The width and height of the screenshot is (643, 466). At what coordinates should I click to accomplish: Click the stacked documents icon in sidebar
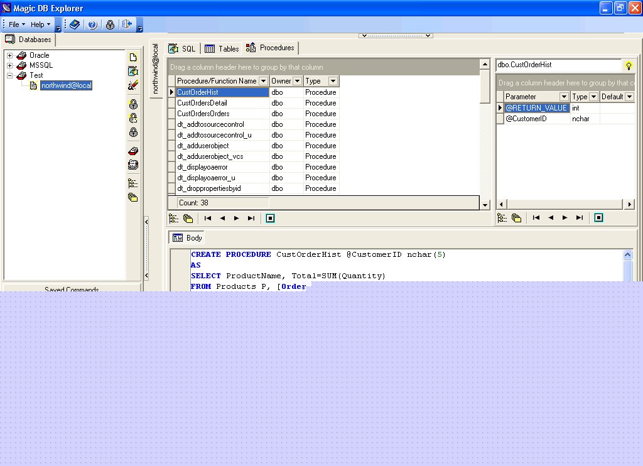[x=133, y=165]
